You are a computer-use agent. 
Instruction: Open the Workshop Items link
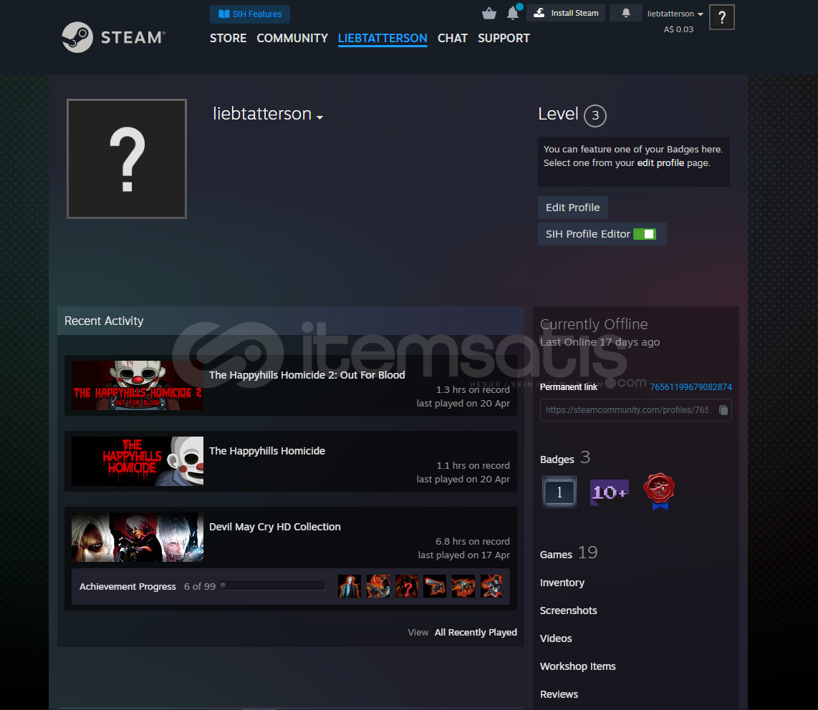(577, 666)
